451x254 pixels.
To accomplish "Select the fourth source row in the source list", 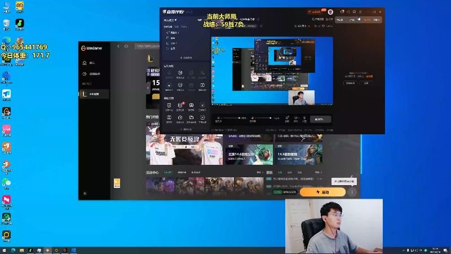I will click(186, 49).
